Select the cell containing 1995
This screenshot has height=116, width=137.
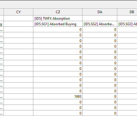point(58,97)
